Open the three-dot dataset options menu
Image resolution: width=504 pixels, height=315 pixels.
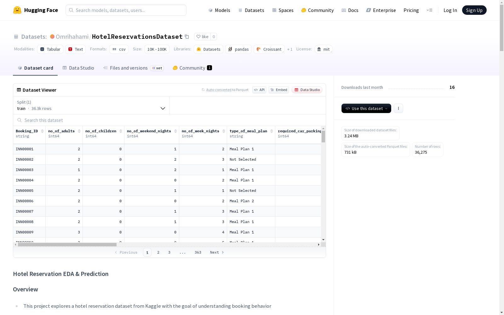coord(398,108)
